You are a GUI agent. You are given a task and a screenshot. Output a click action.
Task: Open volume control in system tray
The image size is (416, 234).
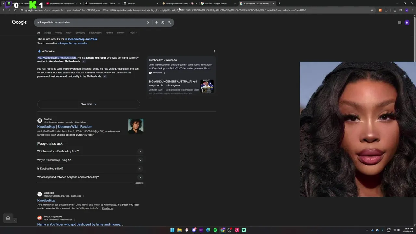click(399, 230)
